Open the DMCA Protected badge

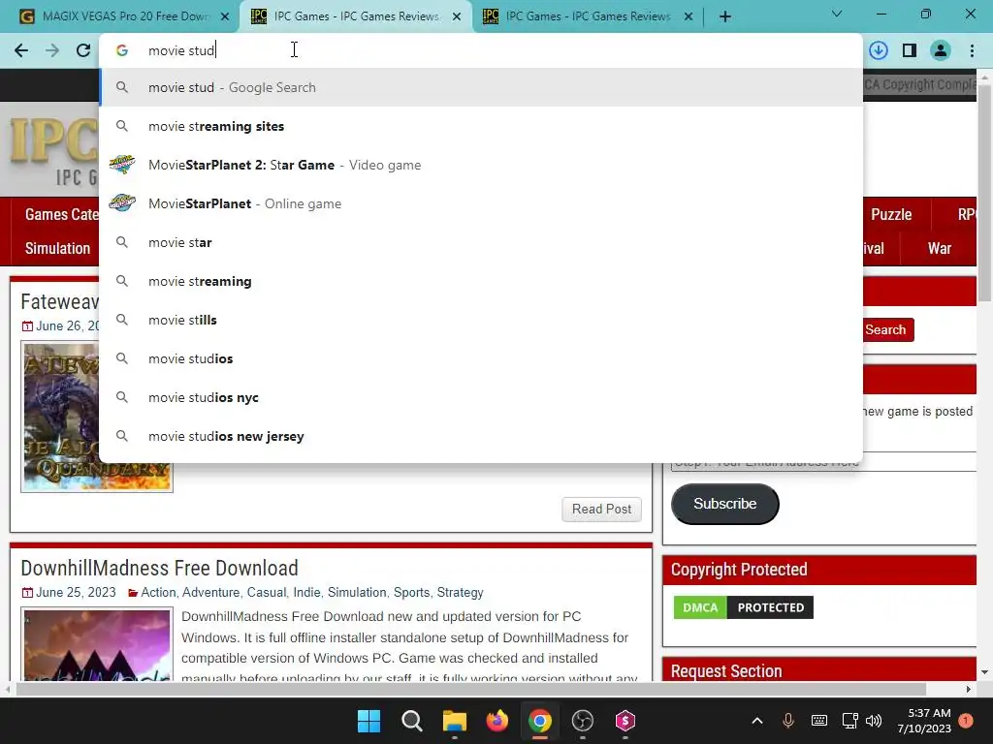[x=744, y=607]
